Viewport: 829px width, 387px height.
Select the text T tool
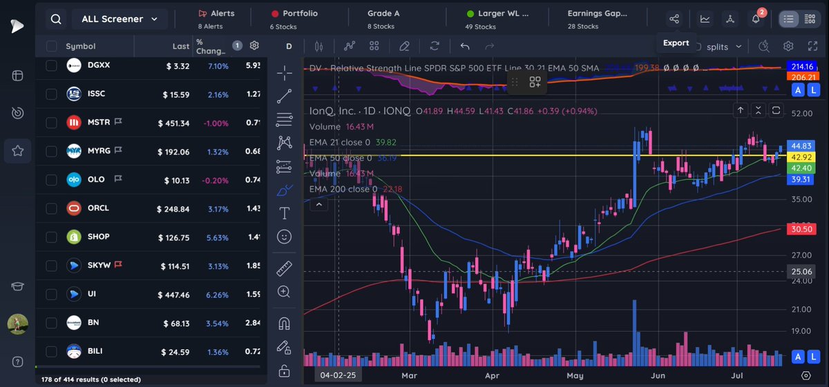(284, 213)
